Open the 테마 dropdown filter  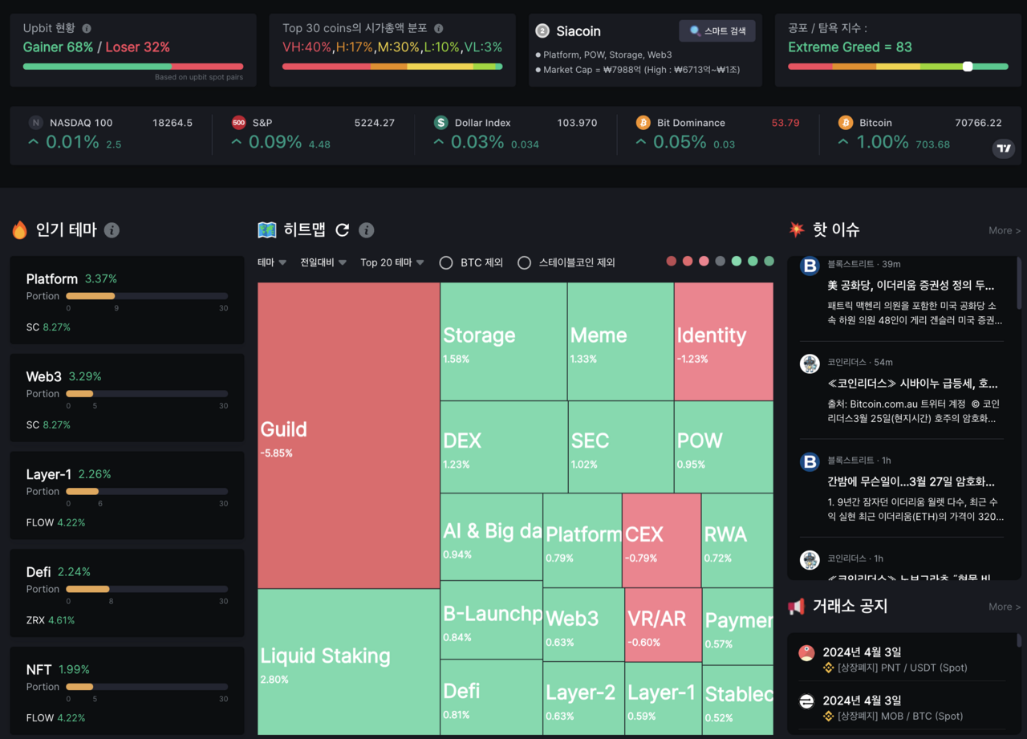pyautogui.click(x=272, y=262)
